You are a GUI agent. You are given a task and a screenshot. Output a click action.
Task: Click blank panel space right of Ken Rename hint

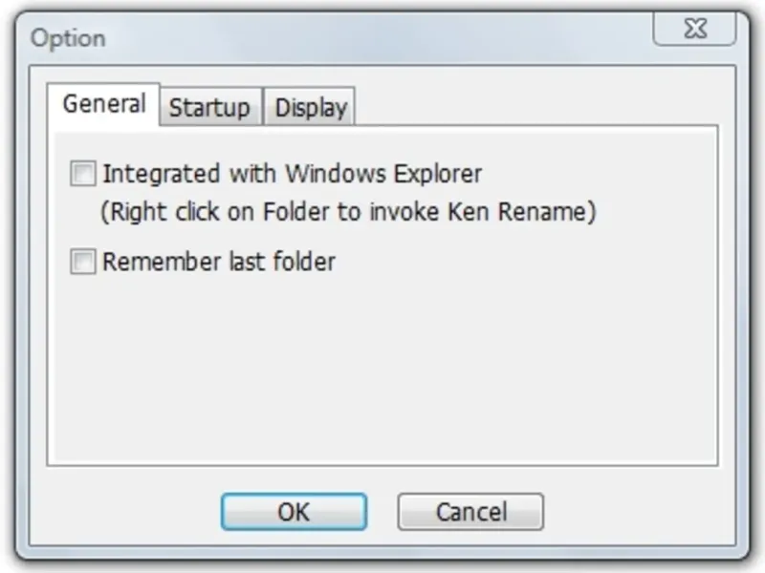coord(660,212)
